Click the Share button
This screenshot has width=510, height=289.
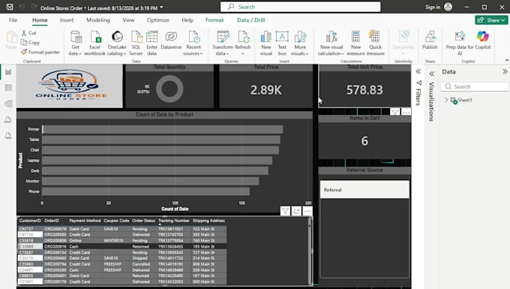pyautogui.click(x=491, y=20)
